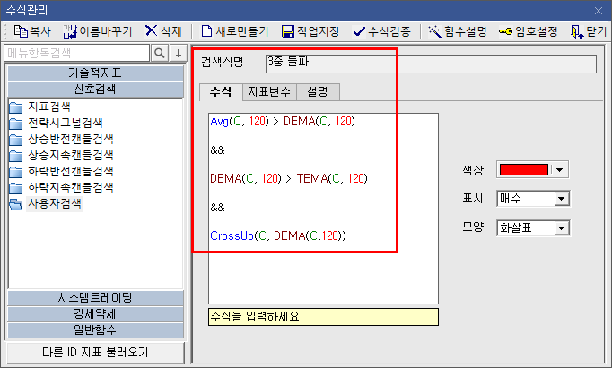Click inside the formula editor area
Viewport: 612px width, 368px height.
(x=324, y=209)
